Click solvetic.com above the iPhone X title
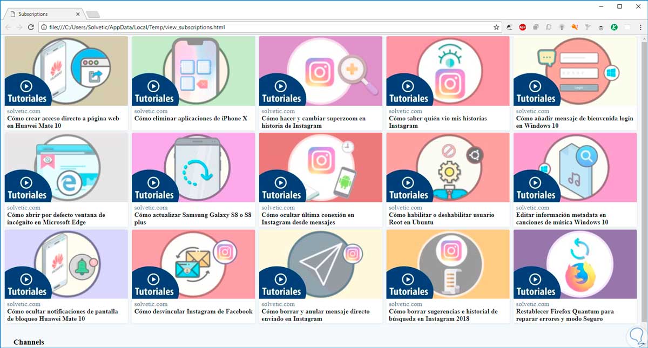This screenshot has height=348, width=648. 151,111
